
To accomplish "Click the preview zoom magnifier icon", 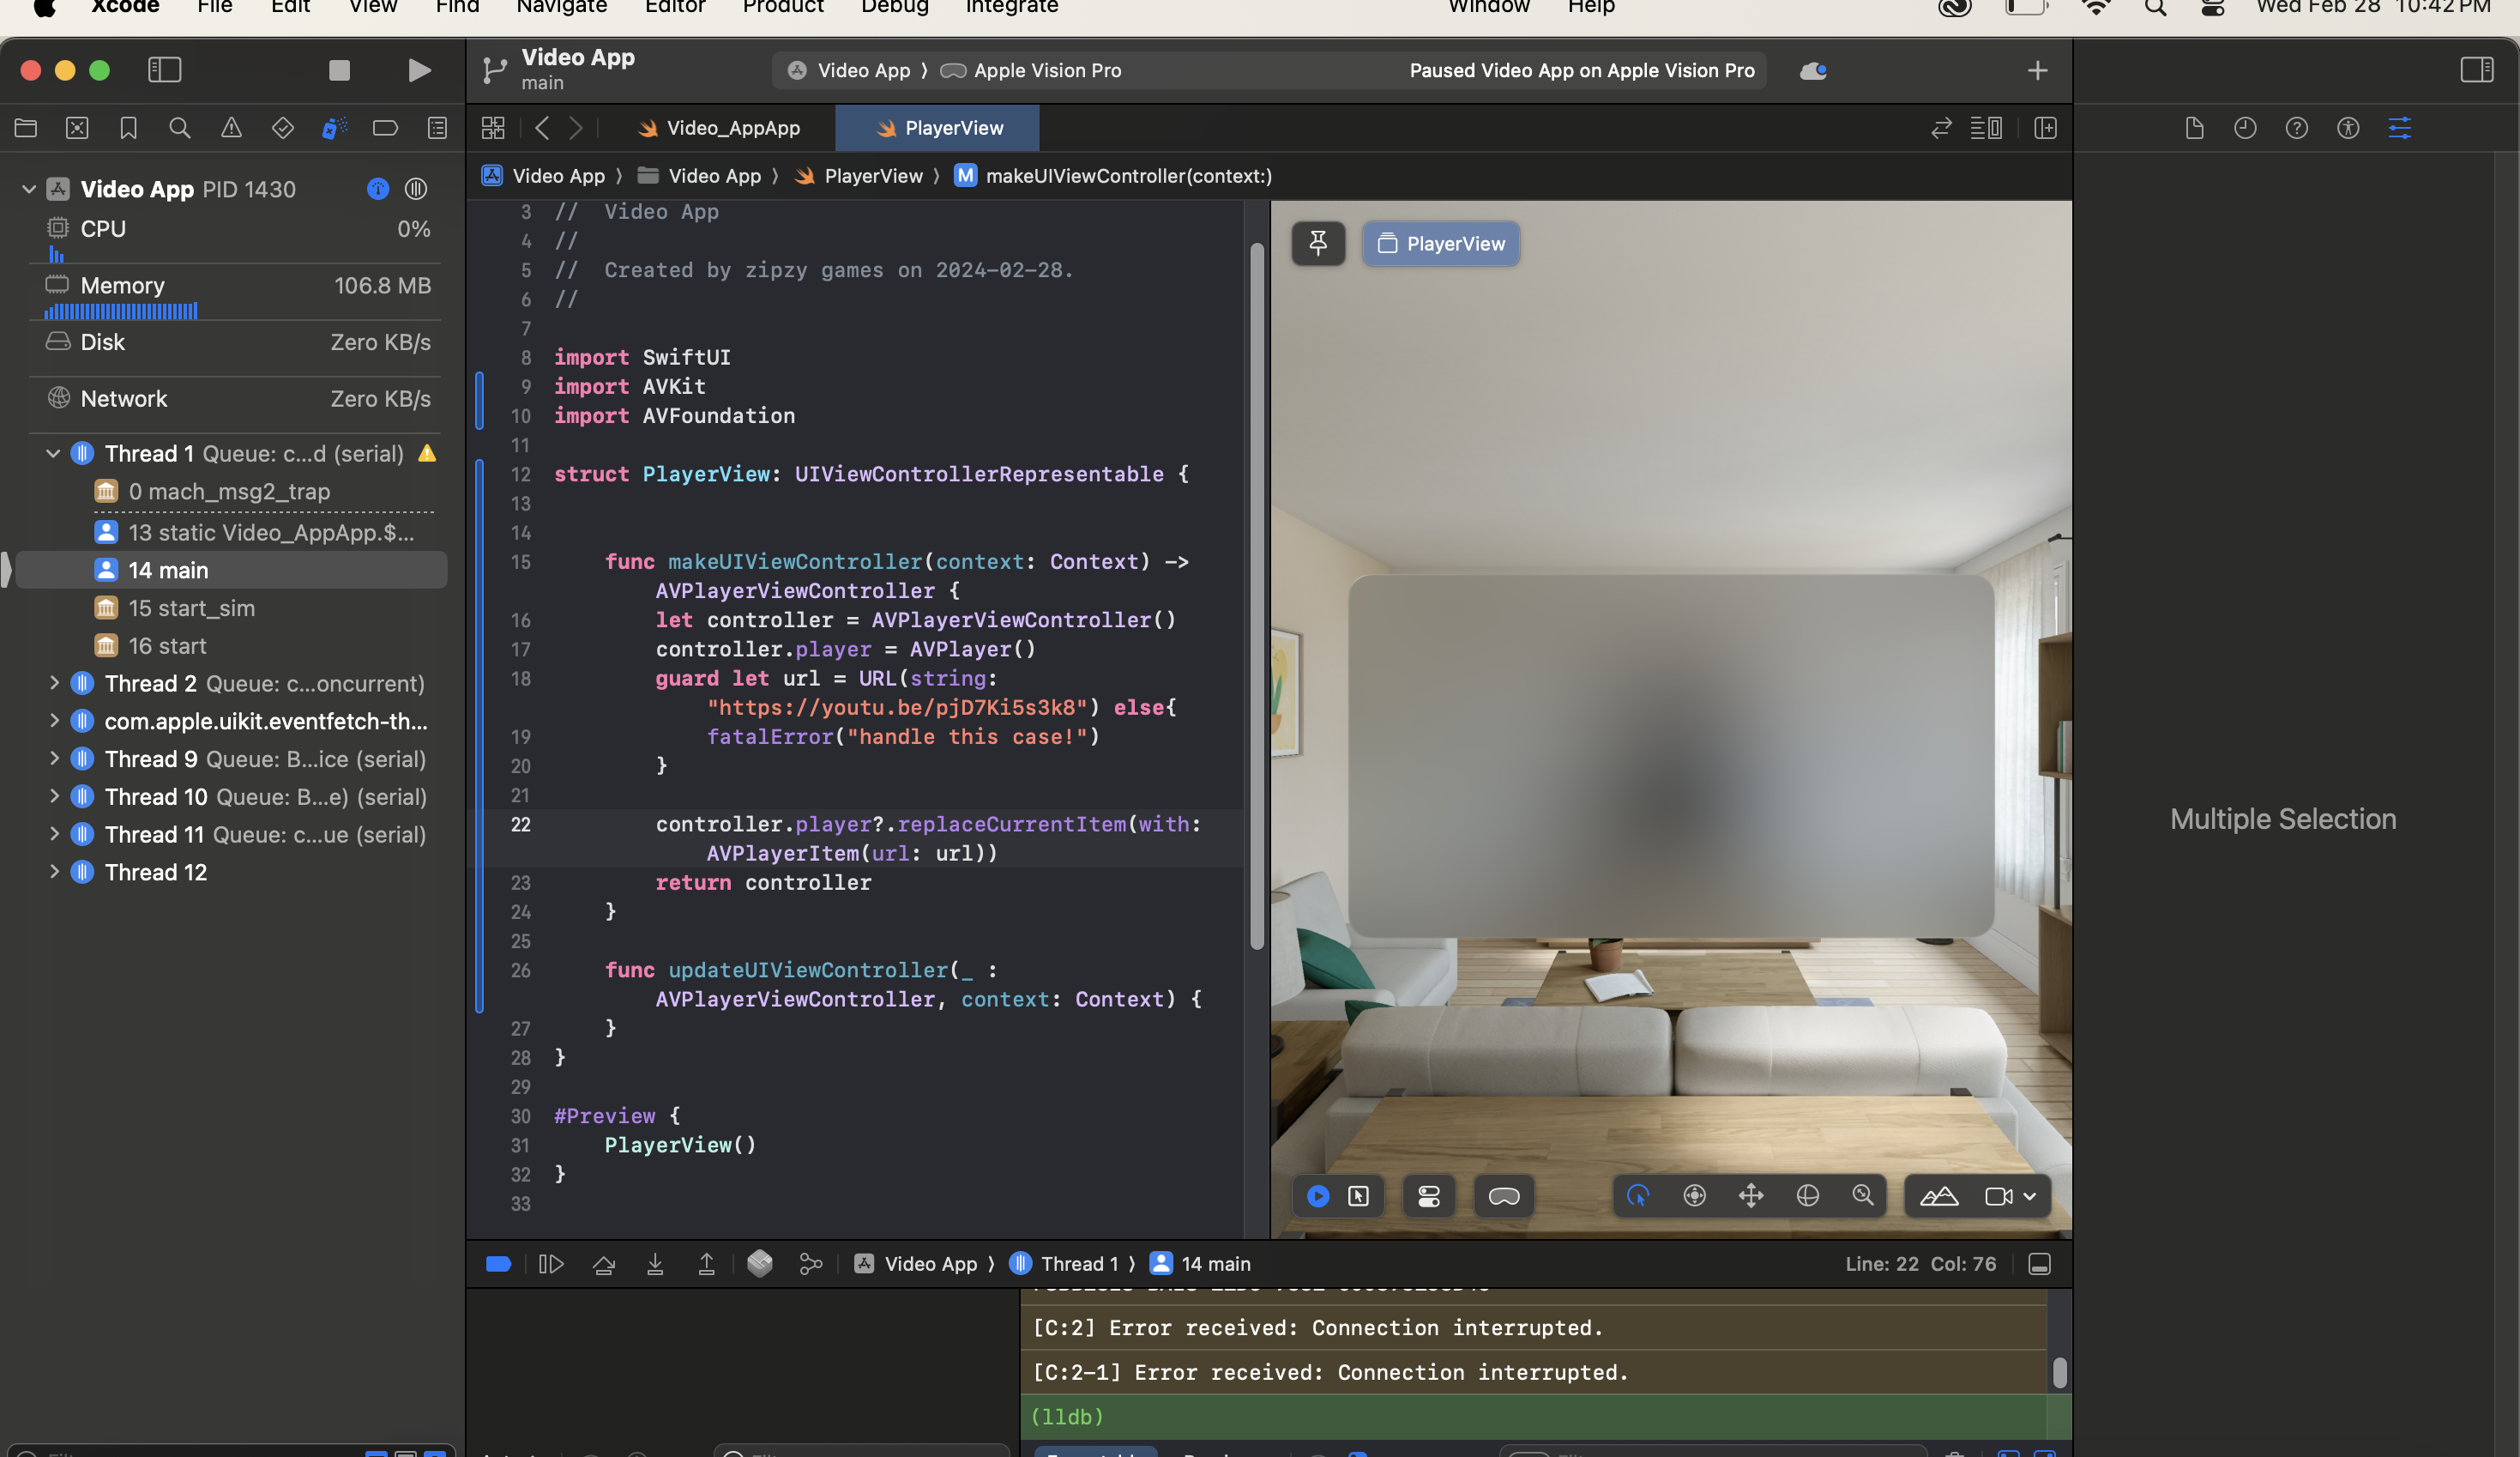I will point(1862,1196).
